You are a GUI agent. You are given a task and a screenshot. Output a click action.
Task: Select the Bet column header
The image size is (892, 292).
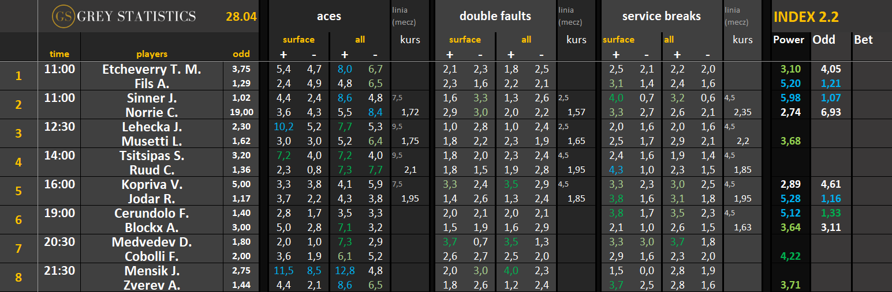(863, 40)
